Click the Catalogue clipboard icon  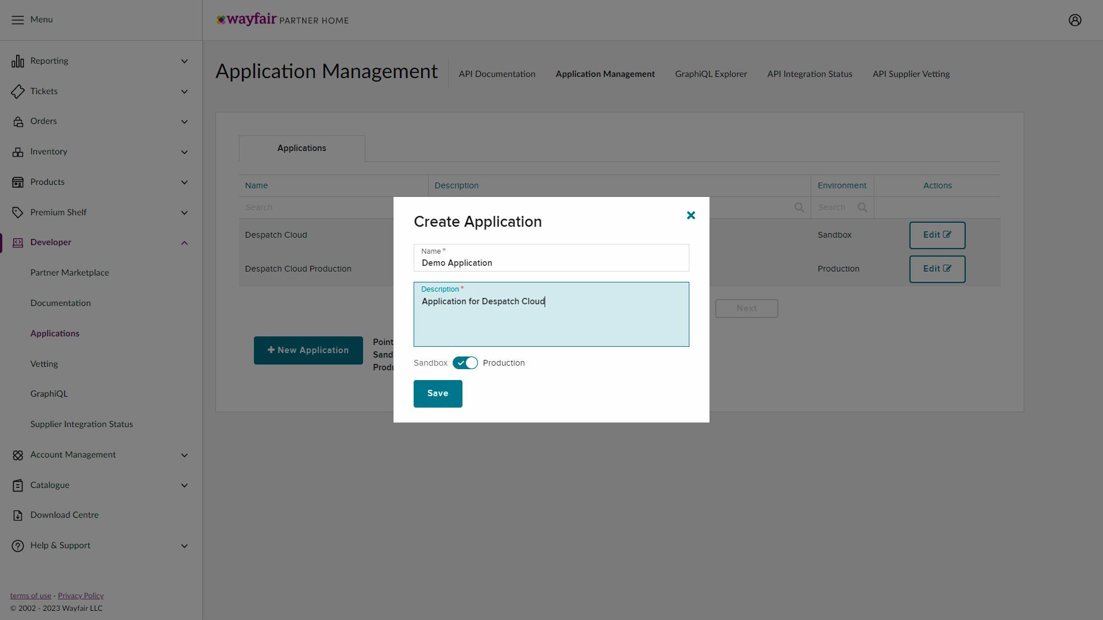(18, 486)
